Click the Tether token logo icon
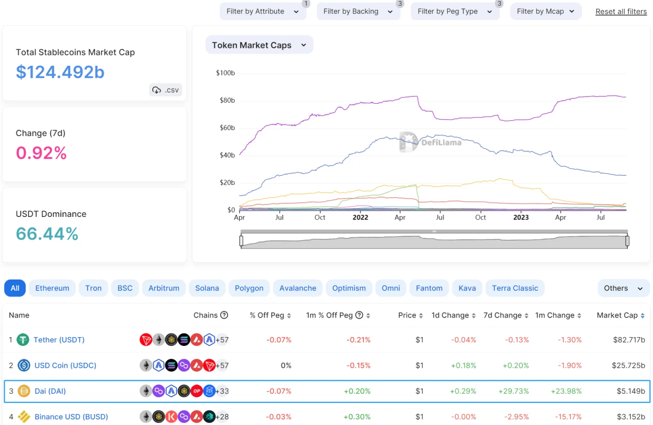653x425 pixels. tap(23, 340)
